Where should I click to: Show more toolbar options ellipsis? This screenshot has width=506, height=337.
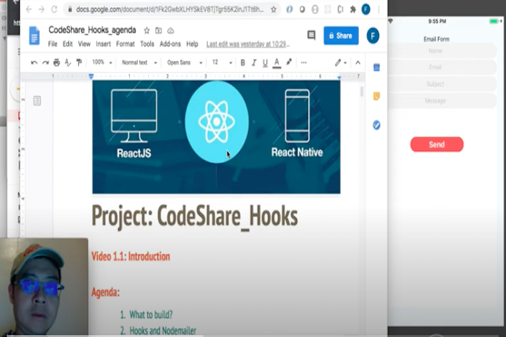click(x=304, y=62)
